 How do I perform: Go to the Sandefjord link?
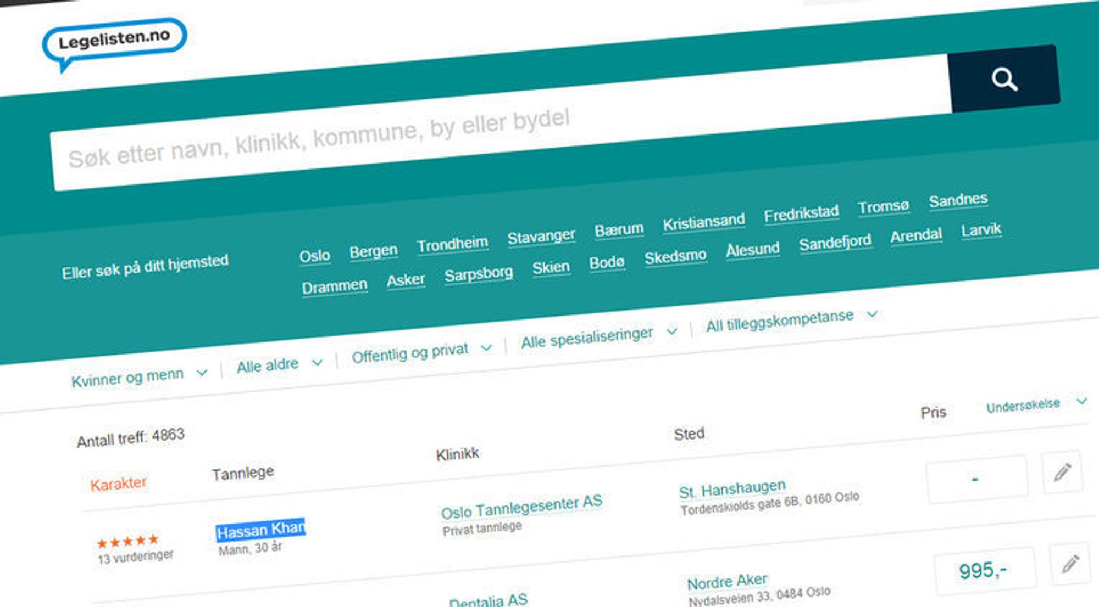[x=835, y=242]
